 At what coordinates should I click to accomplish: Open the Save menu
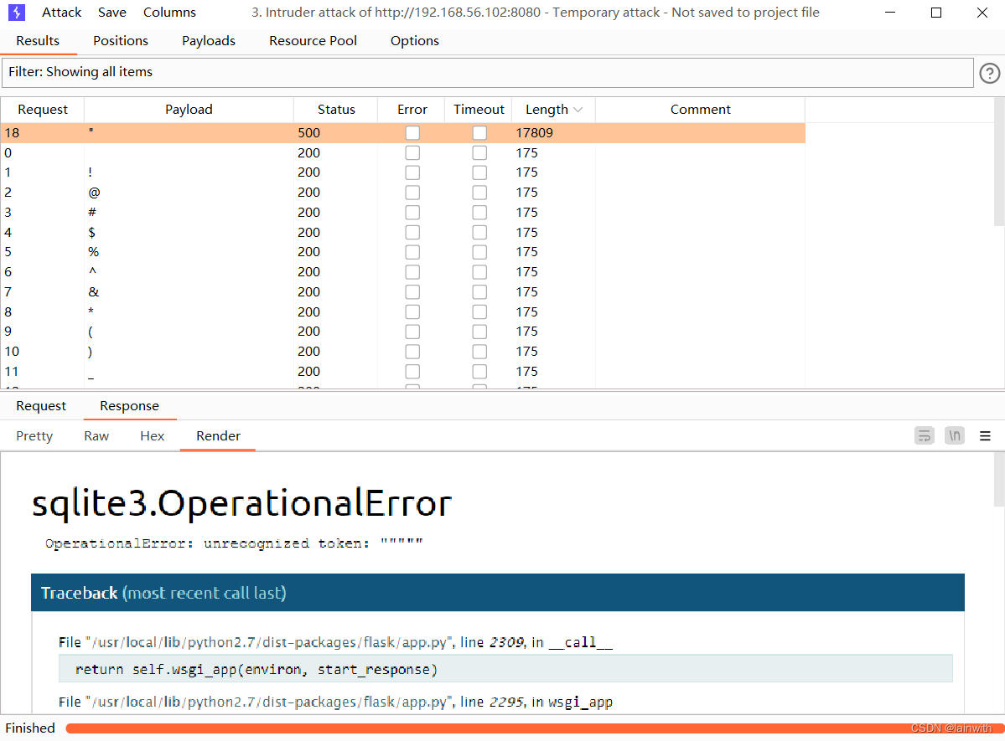[x=112, y=13]
